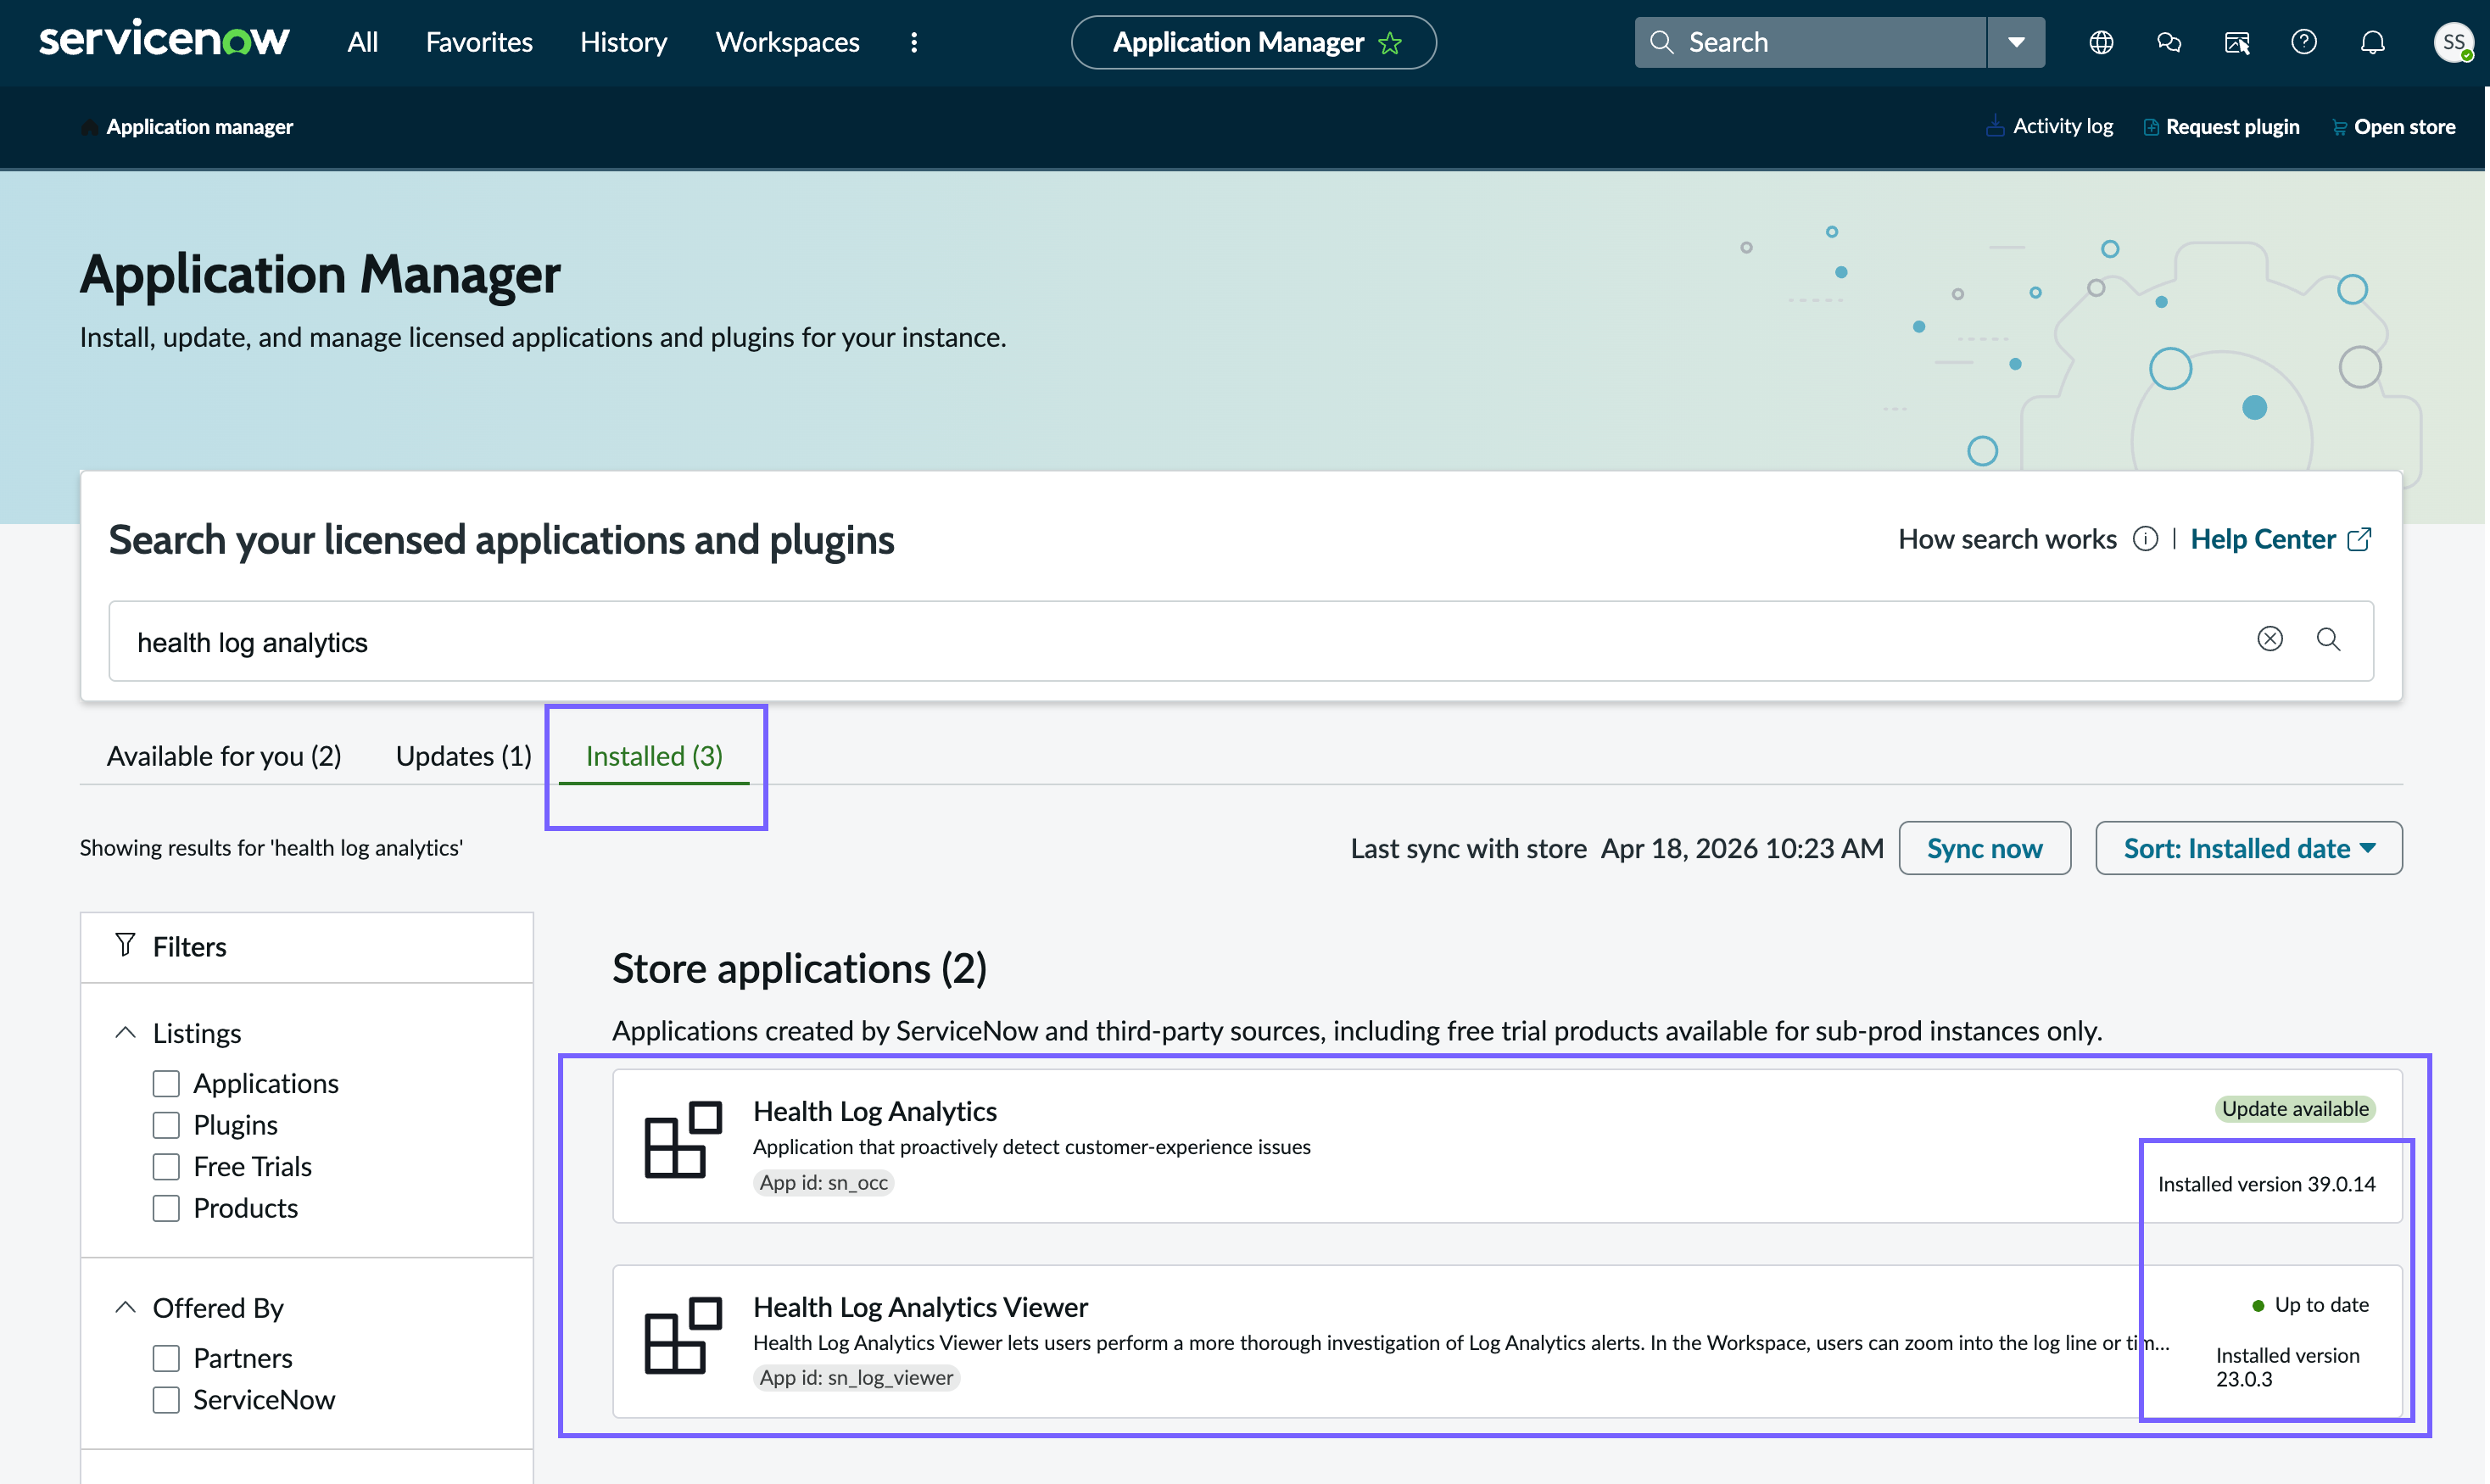The height and width of the screenshot is (1484, 2490).
Task: Click the Update available badge
Action: pyautogui.click(x=2294, y=1108)
